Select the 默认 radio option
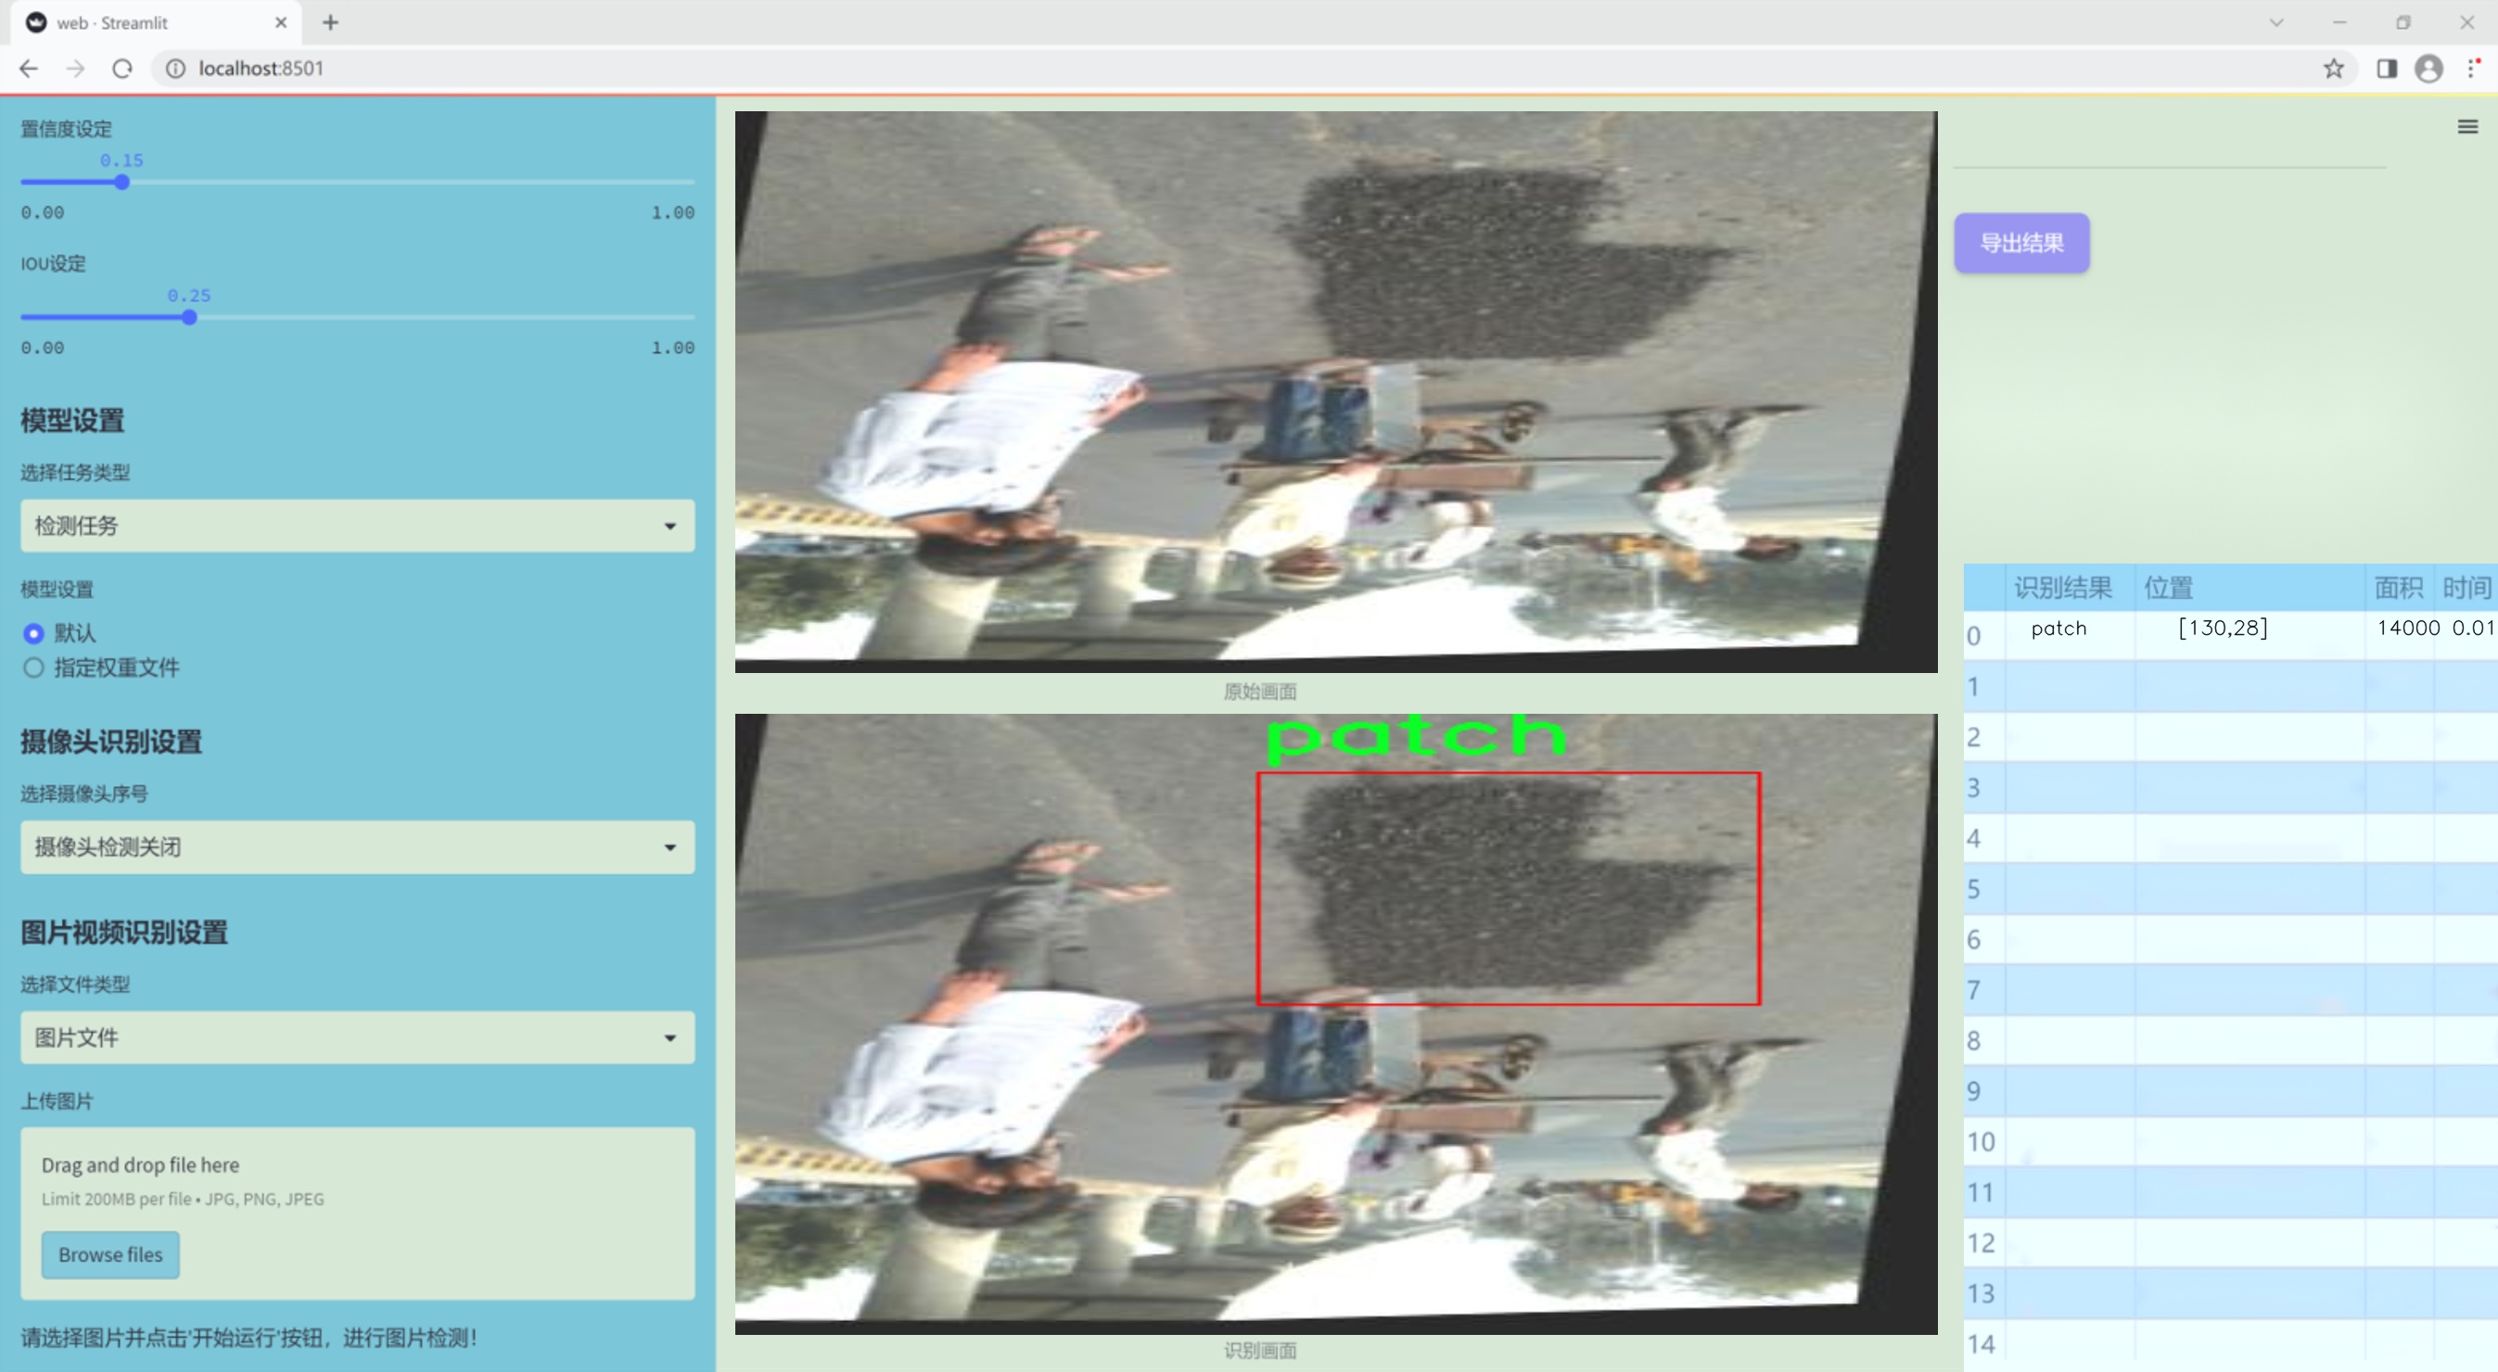The height and width of the screenshot is (1372, 2498). [x=34, y=633]
